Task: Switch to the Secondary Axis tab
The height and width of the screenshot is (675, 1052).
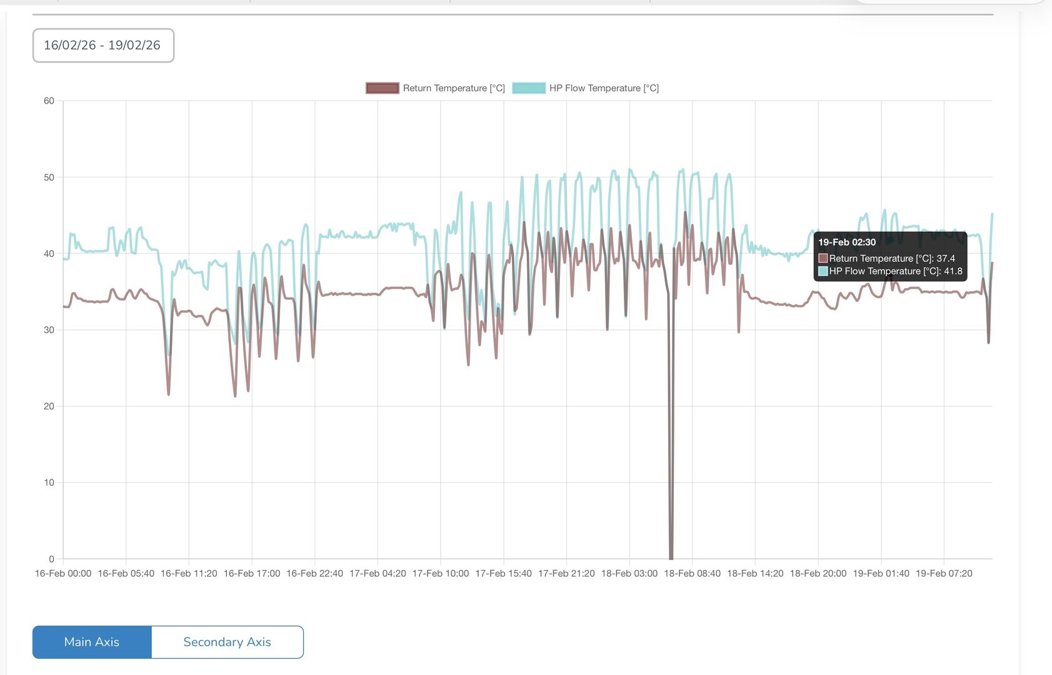Action: click(227, 642)
